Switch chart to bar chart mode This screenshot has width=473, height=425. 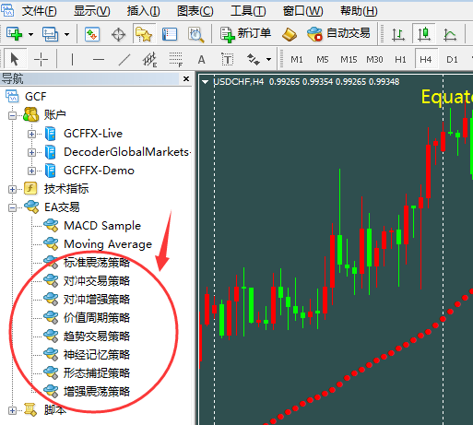point(398,34)
